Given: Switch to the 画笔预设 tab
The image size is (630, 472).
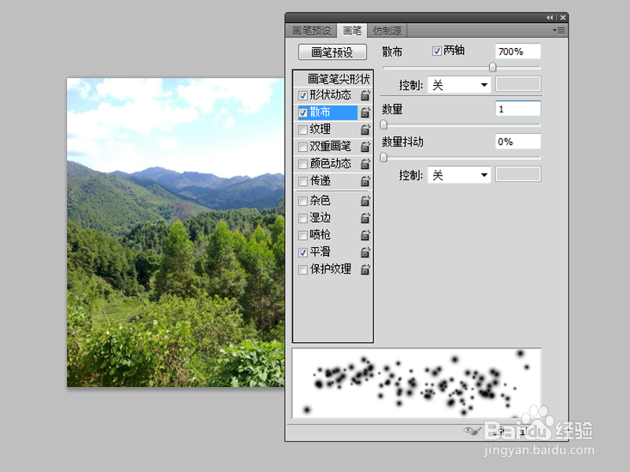Looking at the screenshot, I should [311, 31].
